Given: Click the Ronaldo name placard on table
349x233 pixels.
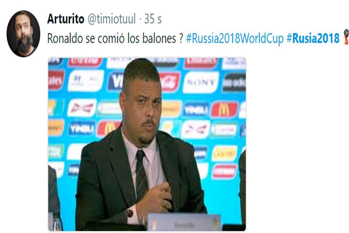Looking at the screenshot, I should pos(184,222).
